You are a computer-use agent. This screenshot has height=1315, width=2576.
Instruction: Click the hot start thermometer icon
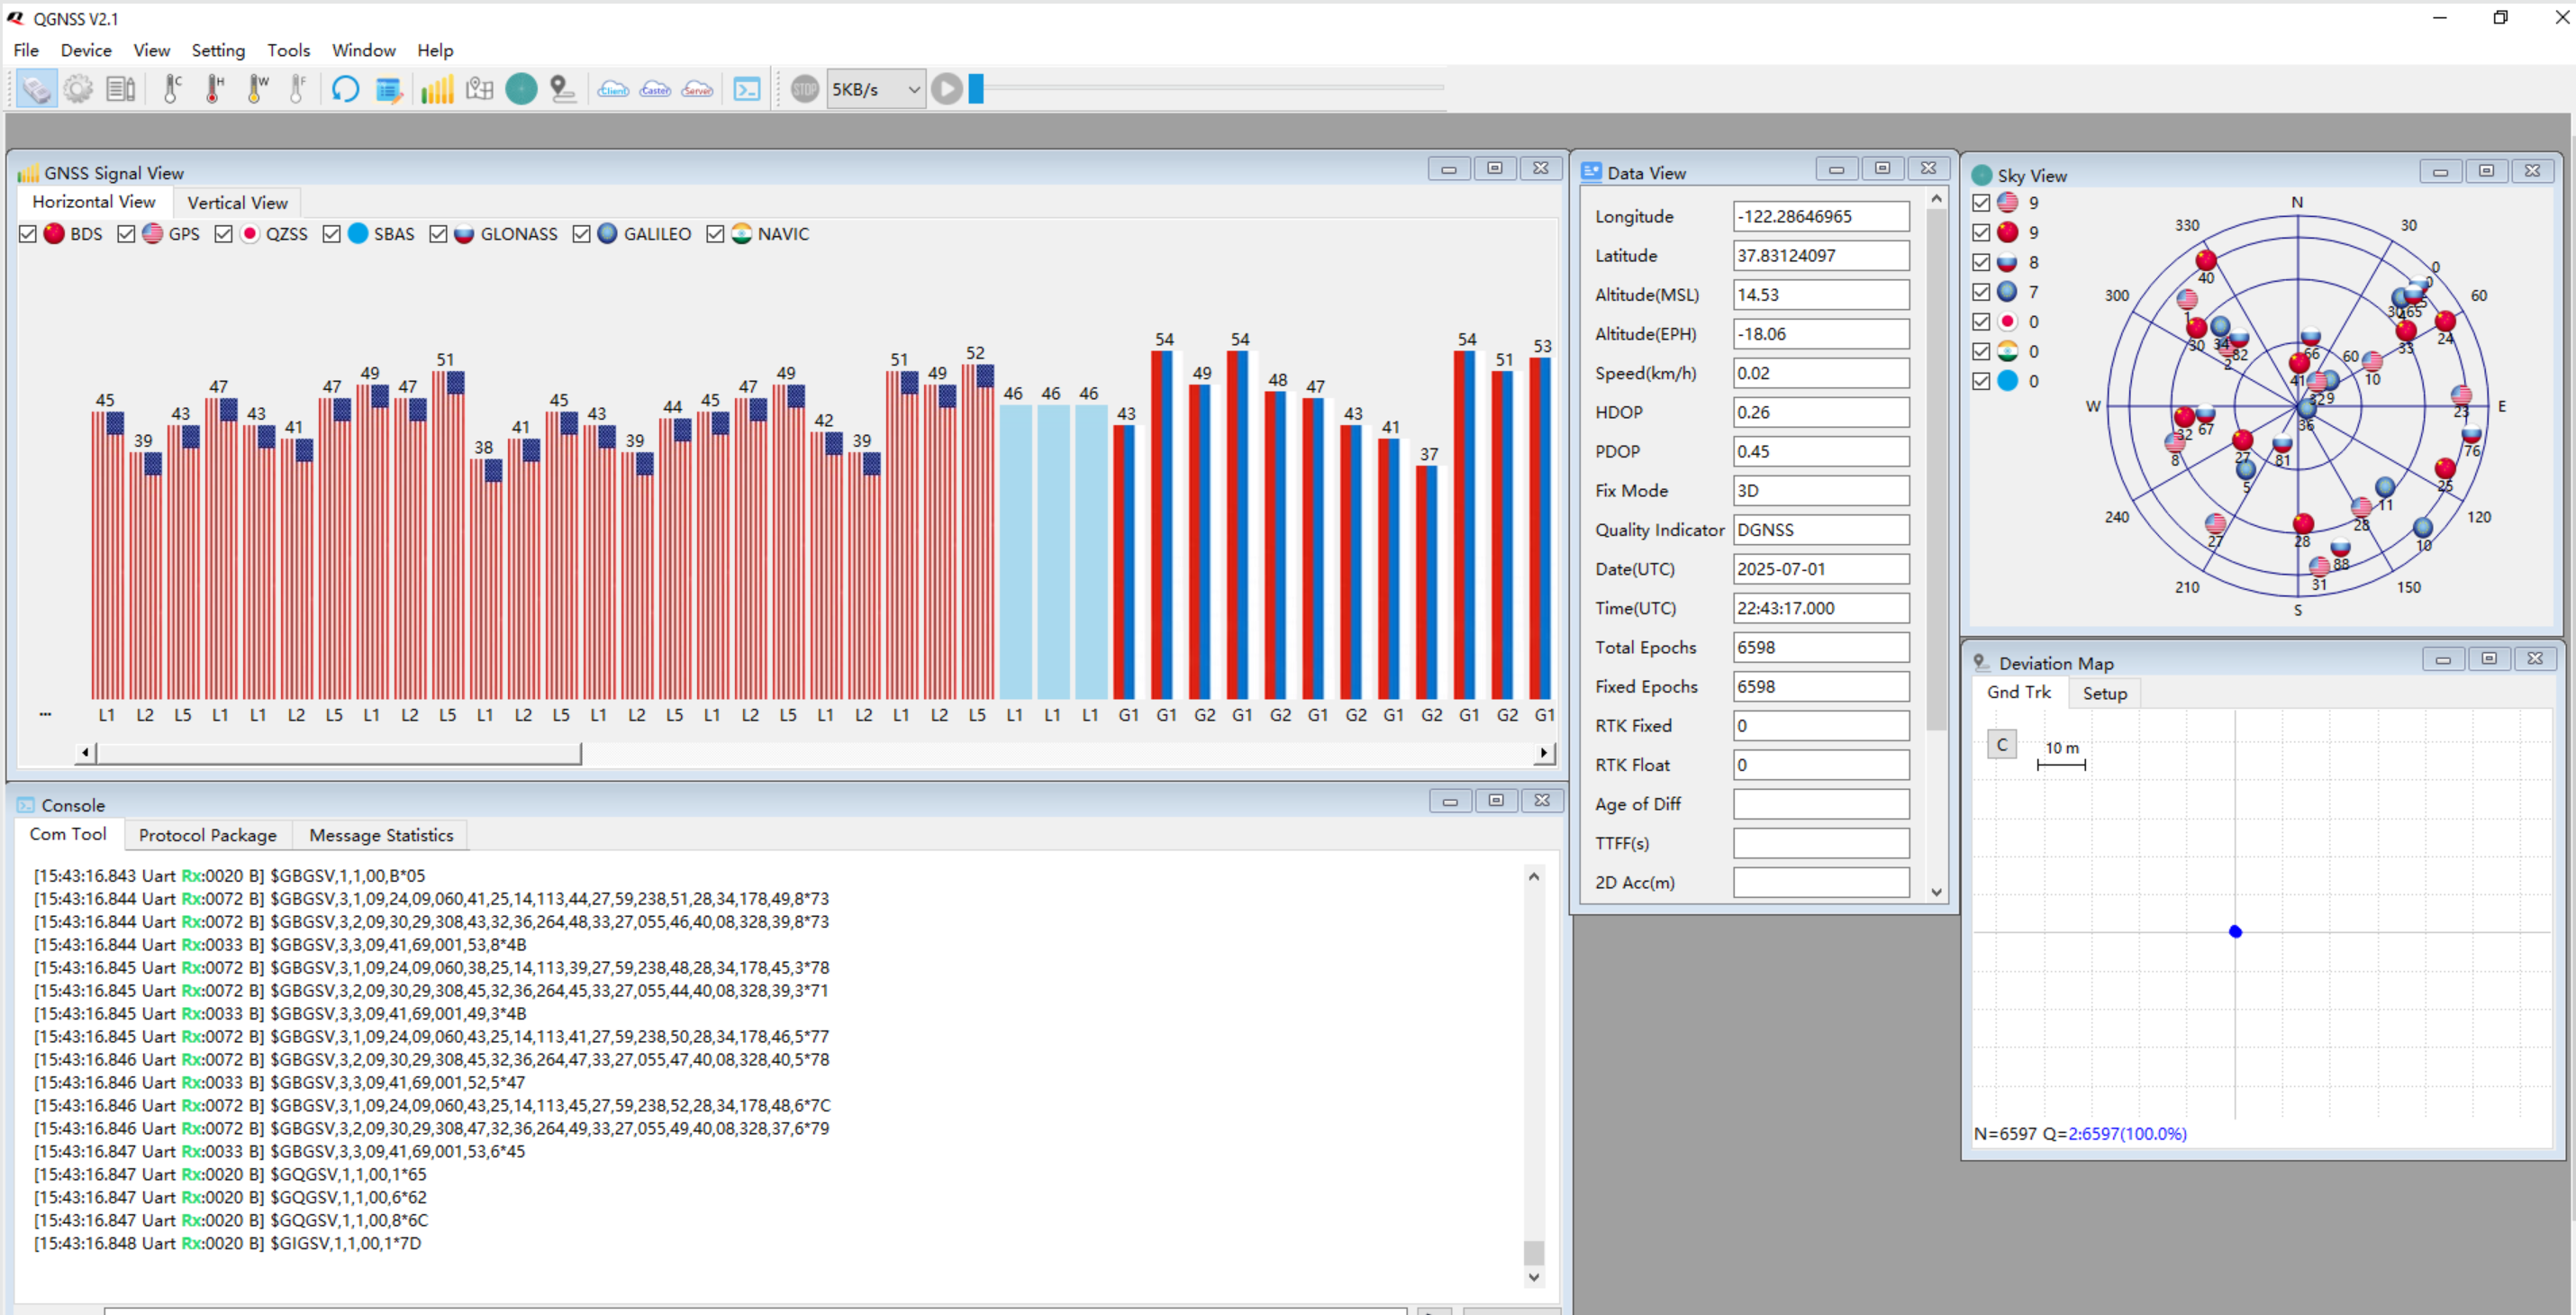coord(214,90)
